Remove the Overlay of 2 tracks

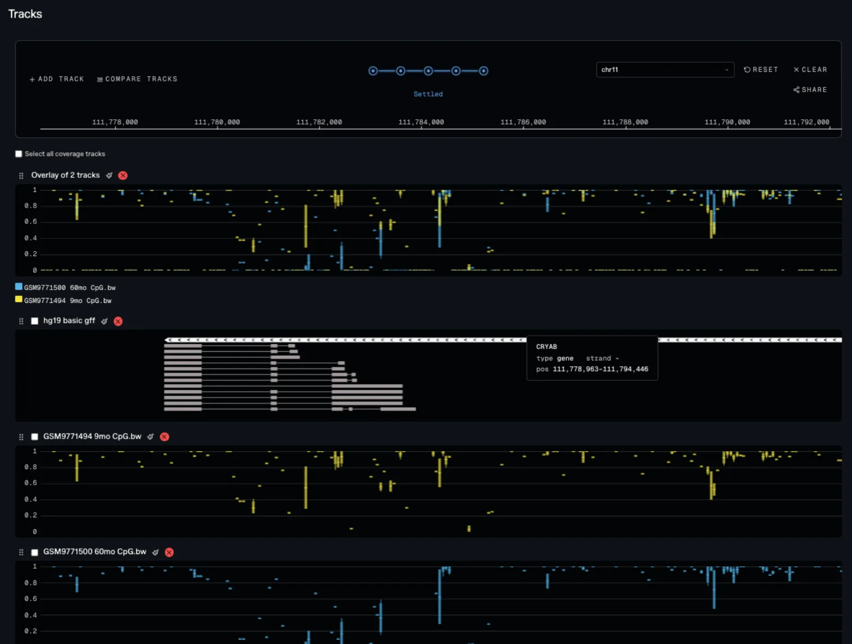point(123,176)
